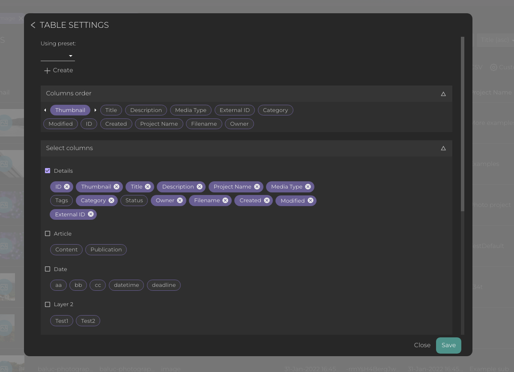Screen dimensions: 514x372
Task: Click the back arrow beside Table Settings
Action: point(33,25)
